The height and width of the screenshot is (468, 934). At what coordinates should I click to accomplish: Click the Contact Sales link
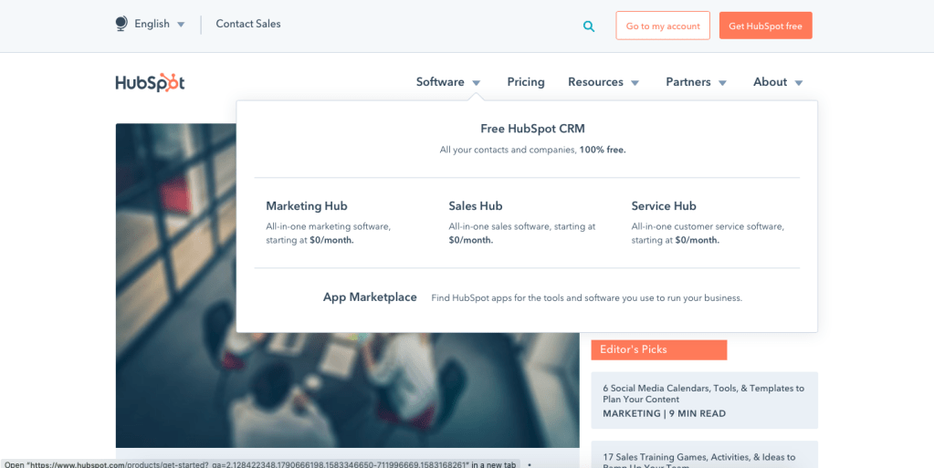point(248,25)
